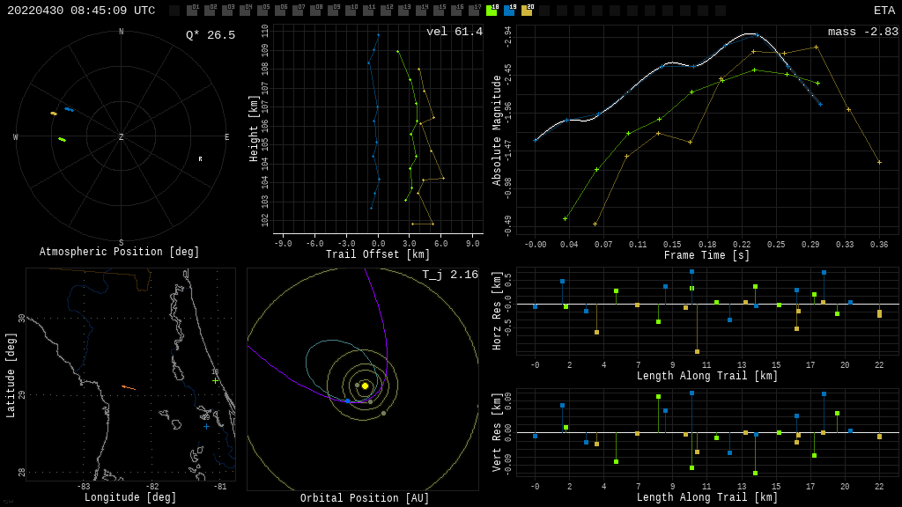Click the green cross station marker on map
Viewport: 902px width, 507px height.
pos(215,380)
